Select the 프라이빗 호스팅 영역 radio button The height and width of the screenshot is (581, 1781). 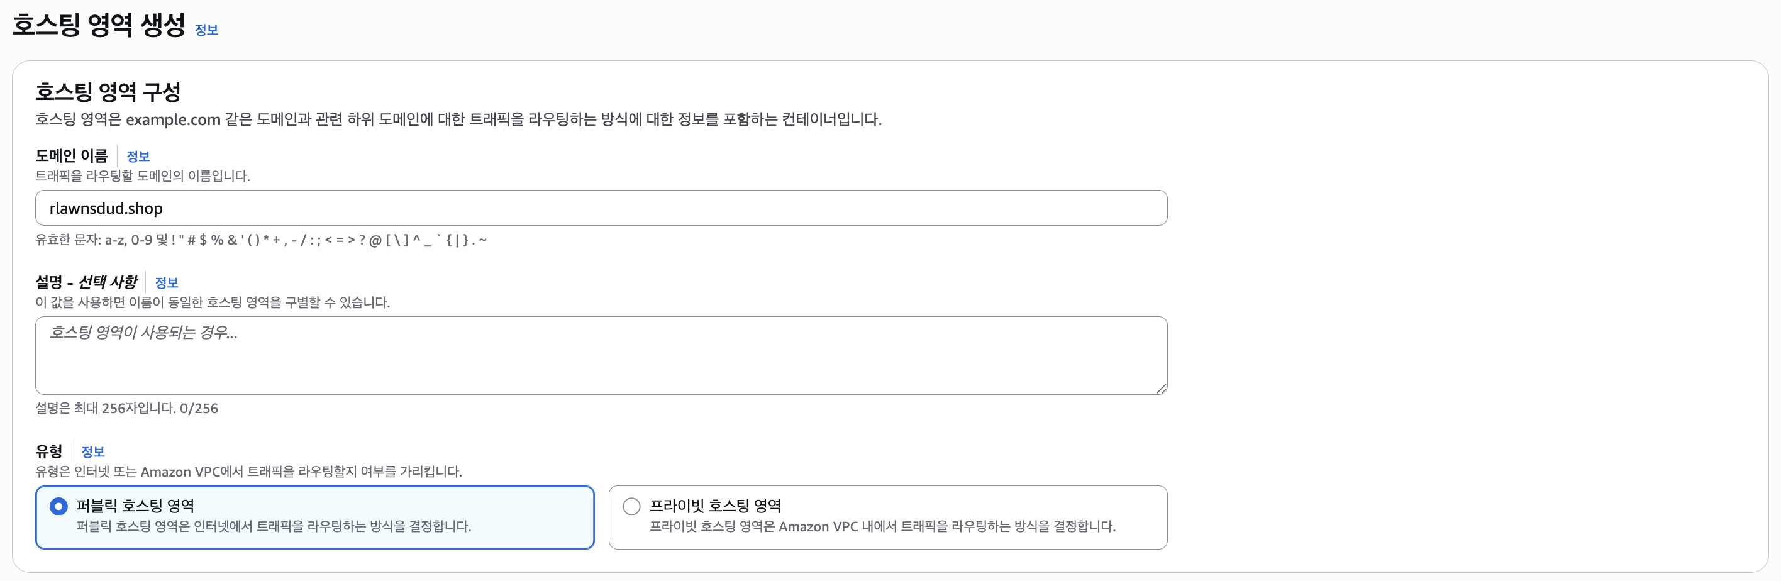631,506
